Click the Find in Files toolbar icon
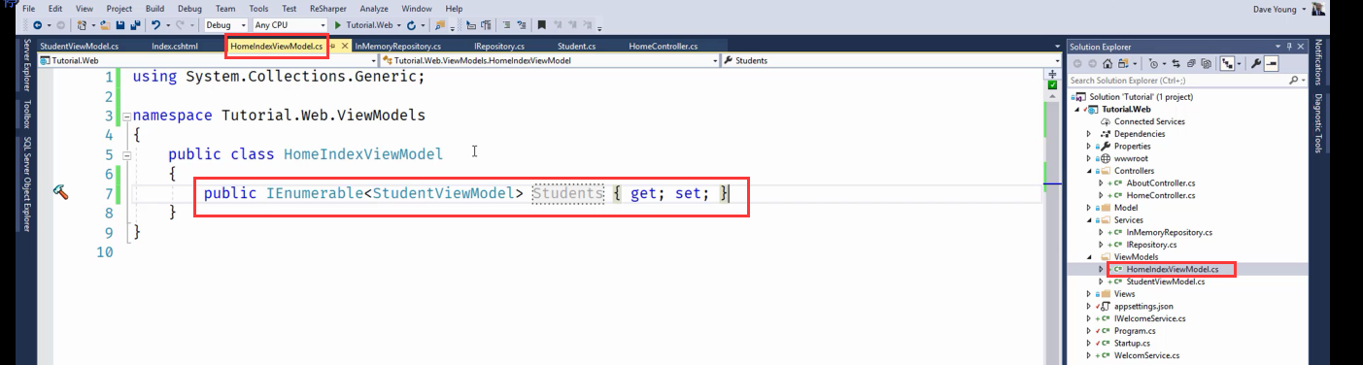The width and height of the screenshot is (1363, 365). pos(440,24)
